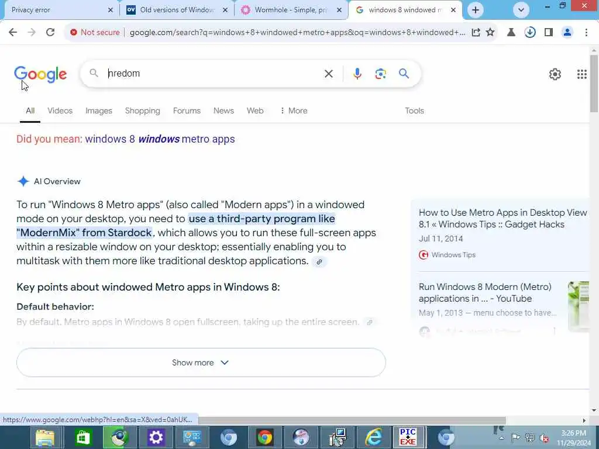Open the purple gear settings taskbar icon
Image resolution: width=599 pixels, height=449 pixels.
tap(156, 437)
